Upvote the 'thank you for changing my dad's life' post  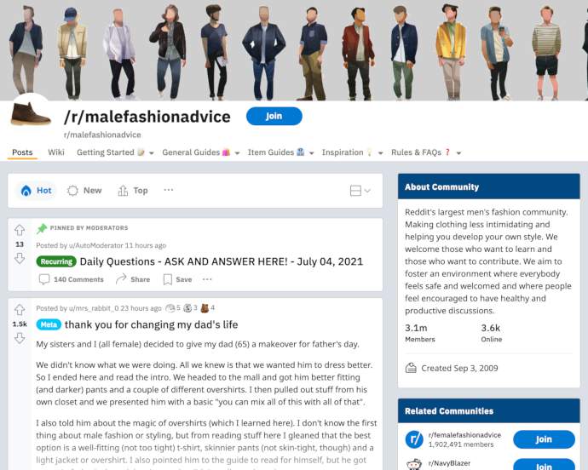point(20,310)
